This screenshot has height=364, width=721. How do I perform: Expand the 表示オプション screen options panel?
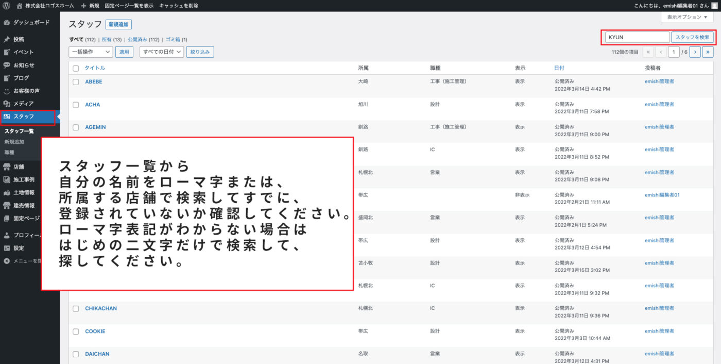687,17
